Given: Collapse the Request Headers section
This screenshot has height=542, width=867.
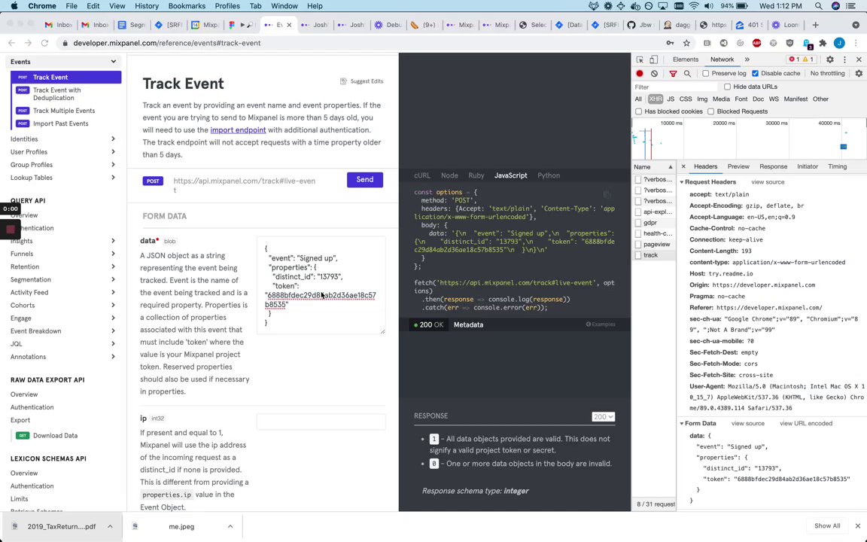Looking at the screenshot, I should [x=682, y=182].
